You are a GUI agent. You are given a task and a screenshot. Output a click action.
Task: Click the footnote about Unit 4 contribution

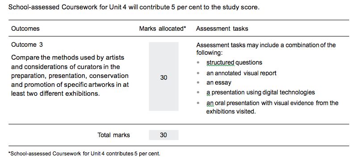(x=84, y=154)
